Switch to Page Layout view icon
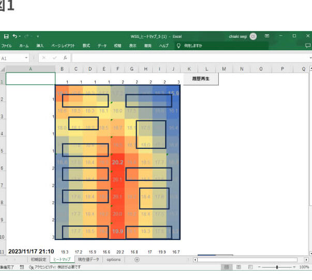The width and height of the screenshot is (312, 280). tap(238, 267)
